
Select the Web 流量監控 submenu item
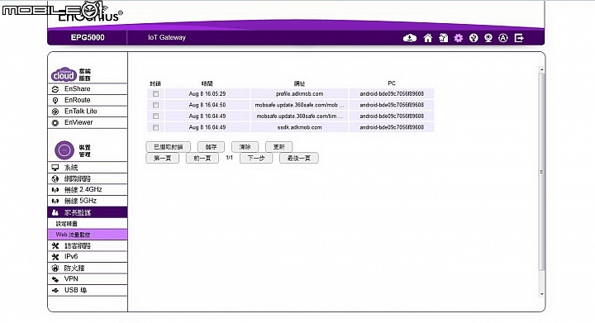[x=88, y=235]
